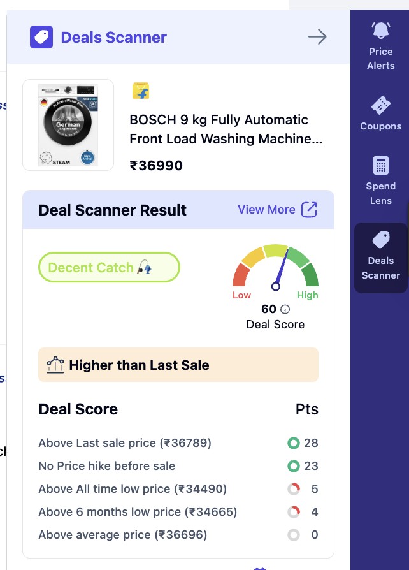Click green indicator for No Price hike
The width and height of the screenshot is (409, 570).
[x=294, y=465]
